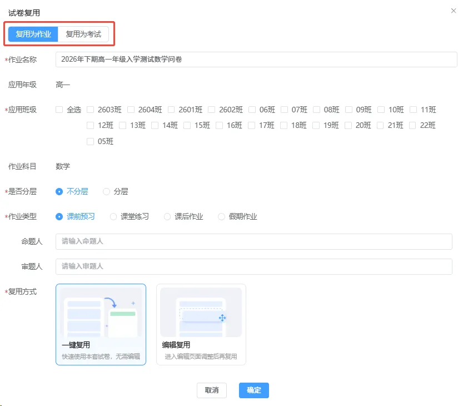Tick the 08班 checkbox

click(317, 110)
